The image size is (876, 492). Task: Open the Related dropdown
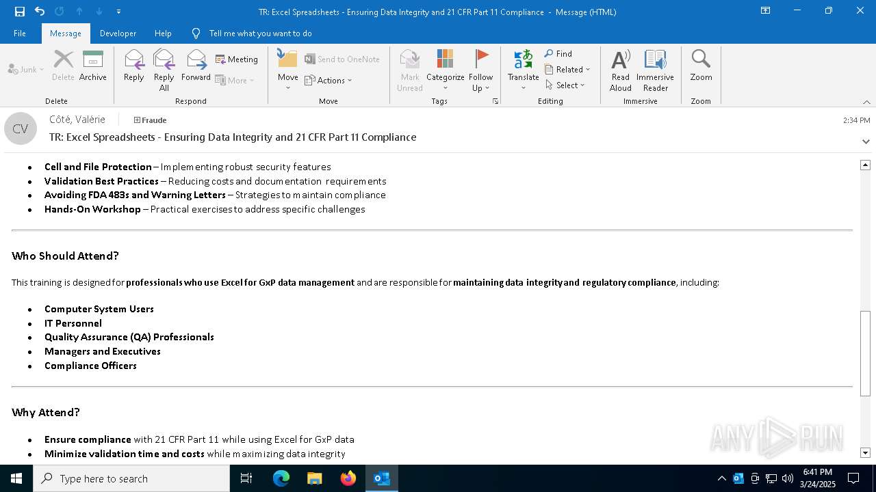(567, 70)
